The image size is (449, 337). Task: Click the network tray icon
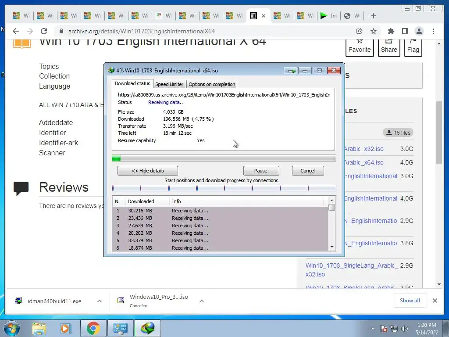click(x=394, y=329)
